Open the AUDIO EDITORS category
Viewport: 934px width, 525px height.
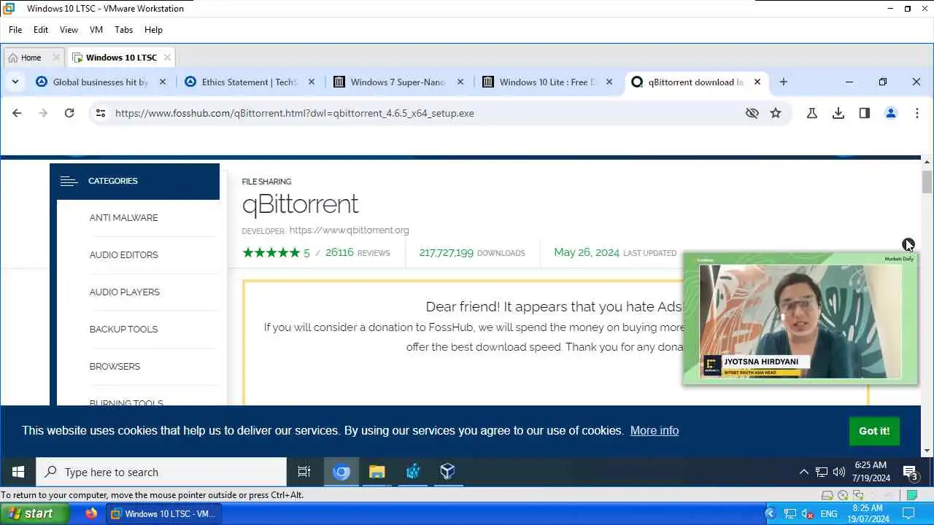(x=123, y=254)
